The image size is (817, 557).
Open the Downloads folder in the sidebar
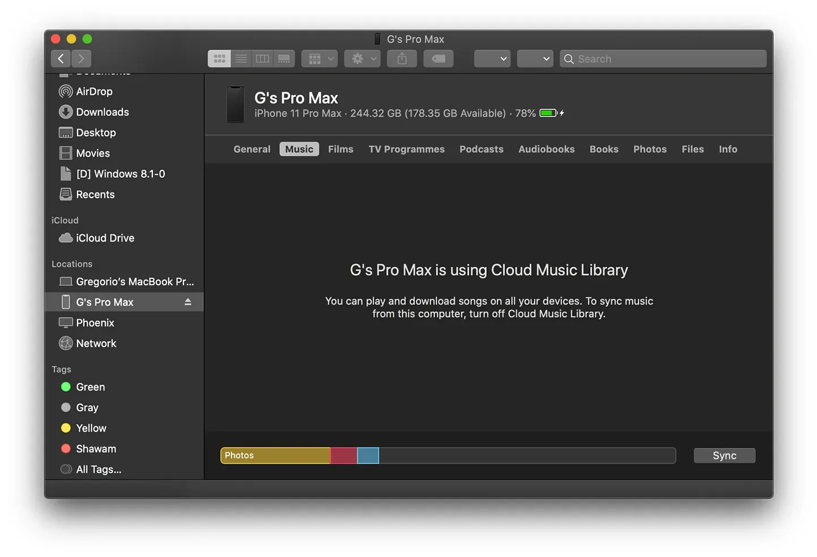[x=102, y=112]
